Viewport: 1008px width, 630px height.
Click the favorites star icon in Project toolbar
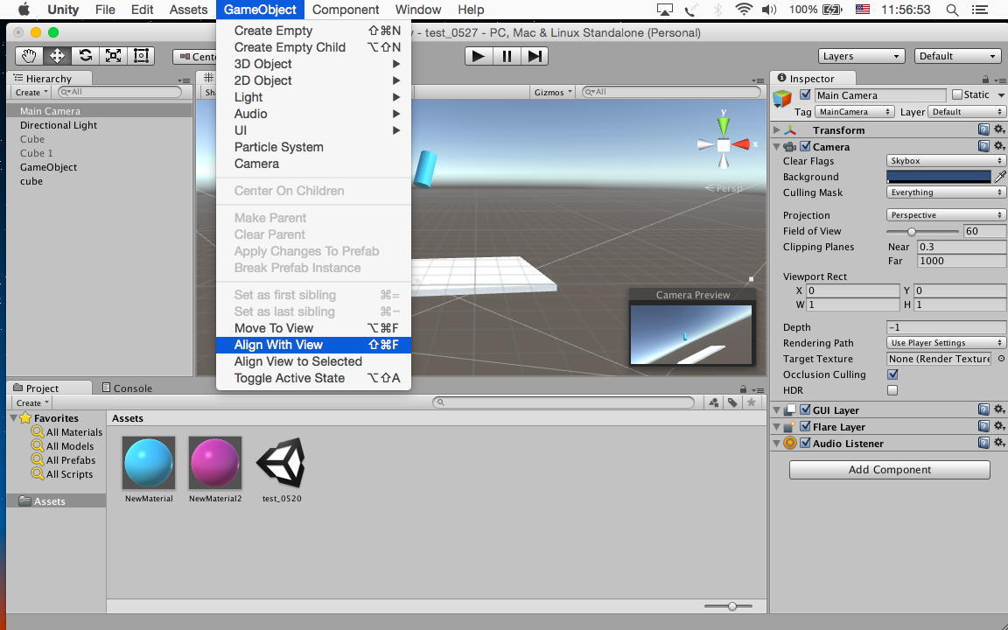[751, 402]
